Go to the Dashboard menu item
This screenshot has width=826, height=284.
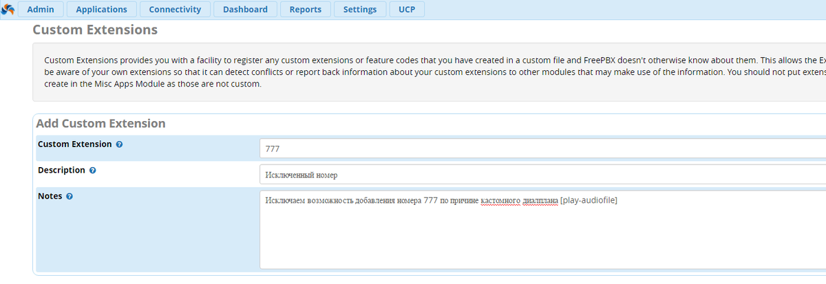pyautogui.click(x=245, y=10)
